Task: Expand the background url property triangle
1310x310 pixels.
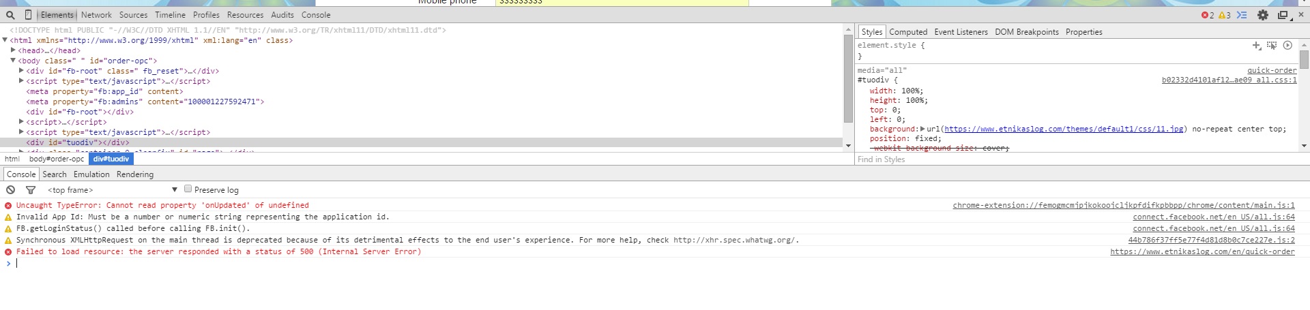Action: 922,129
